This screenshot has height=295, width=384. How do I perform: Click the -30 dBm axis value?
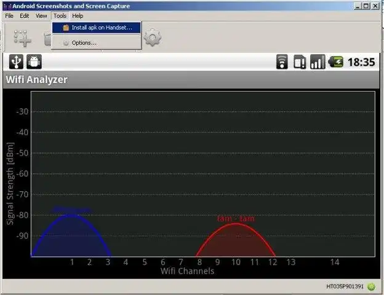pyautogui.click(x=22, y=111)
